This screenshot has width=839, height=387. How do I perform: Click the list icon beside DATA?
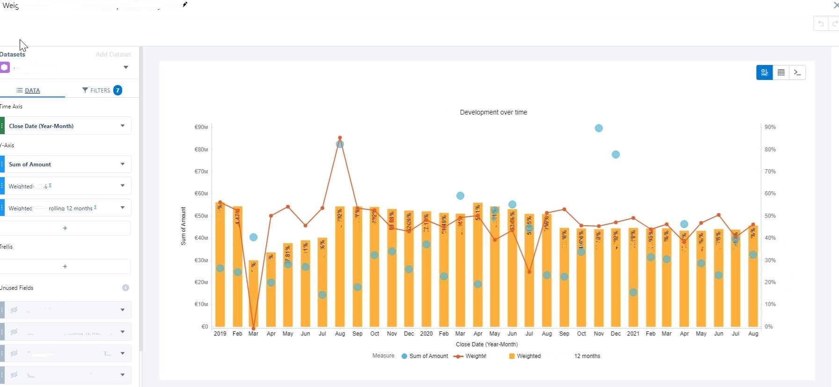pyautogui.click(x=20, y=90)
